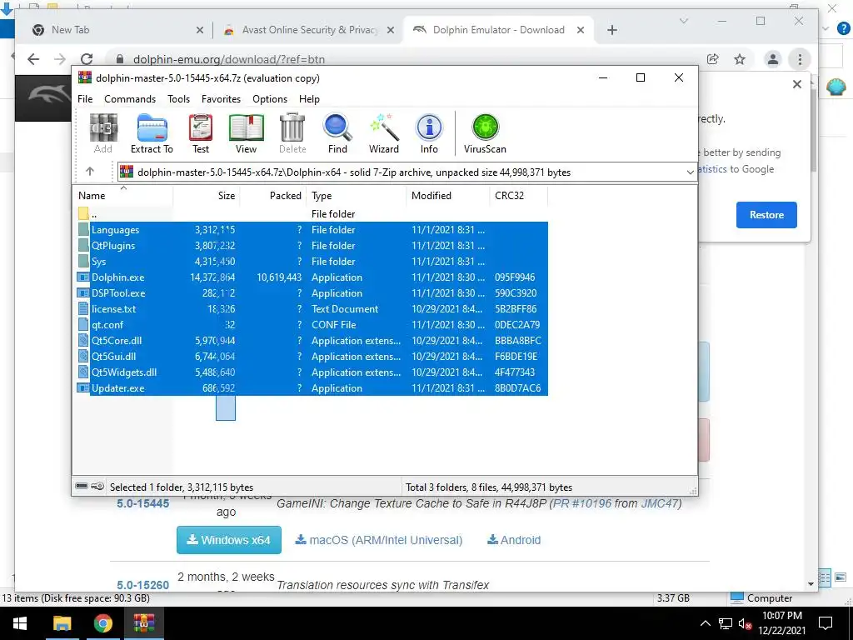Open the notification center icon
This screenshot has width=853, height=640.
826,623
